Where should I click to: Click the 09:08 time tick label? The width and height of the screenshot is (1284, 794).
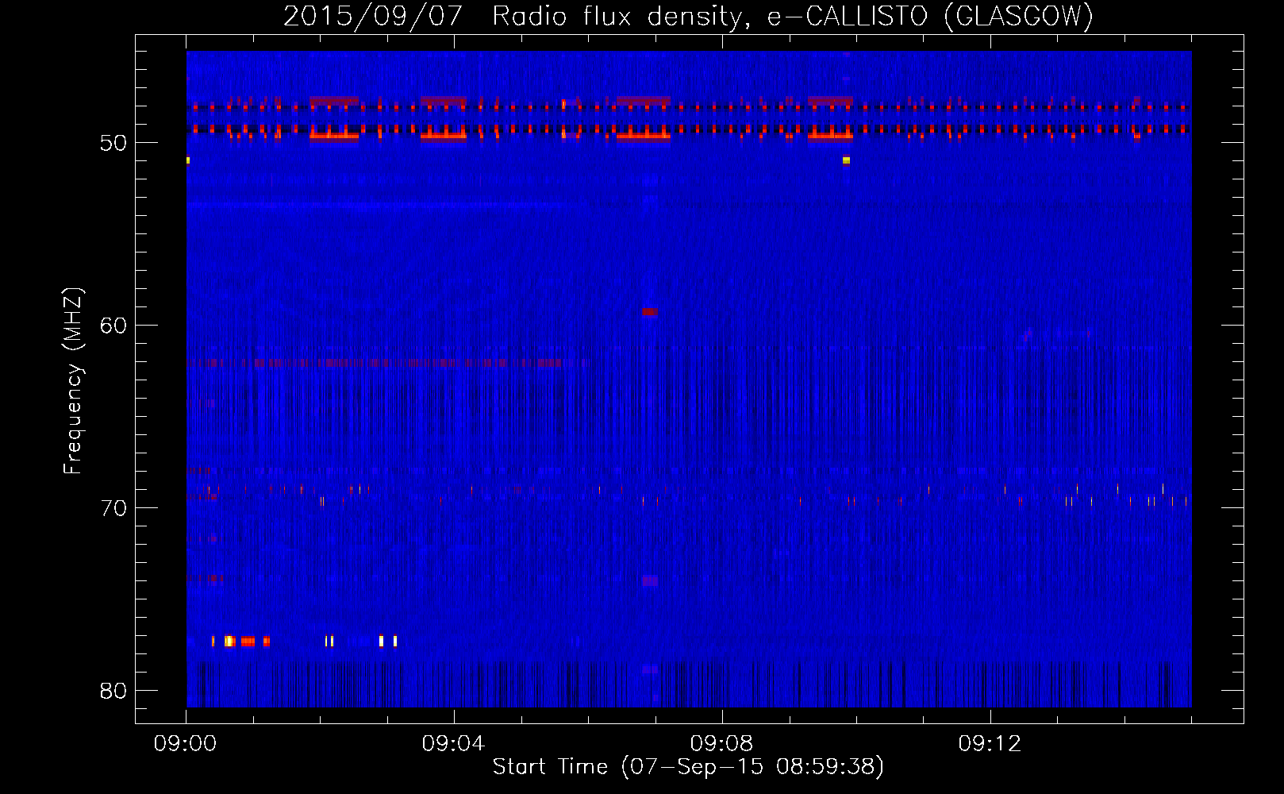point(721,744)
